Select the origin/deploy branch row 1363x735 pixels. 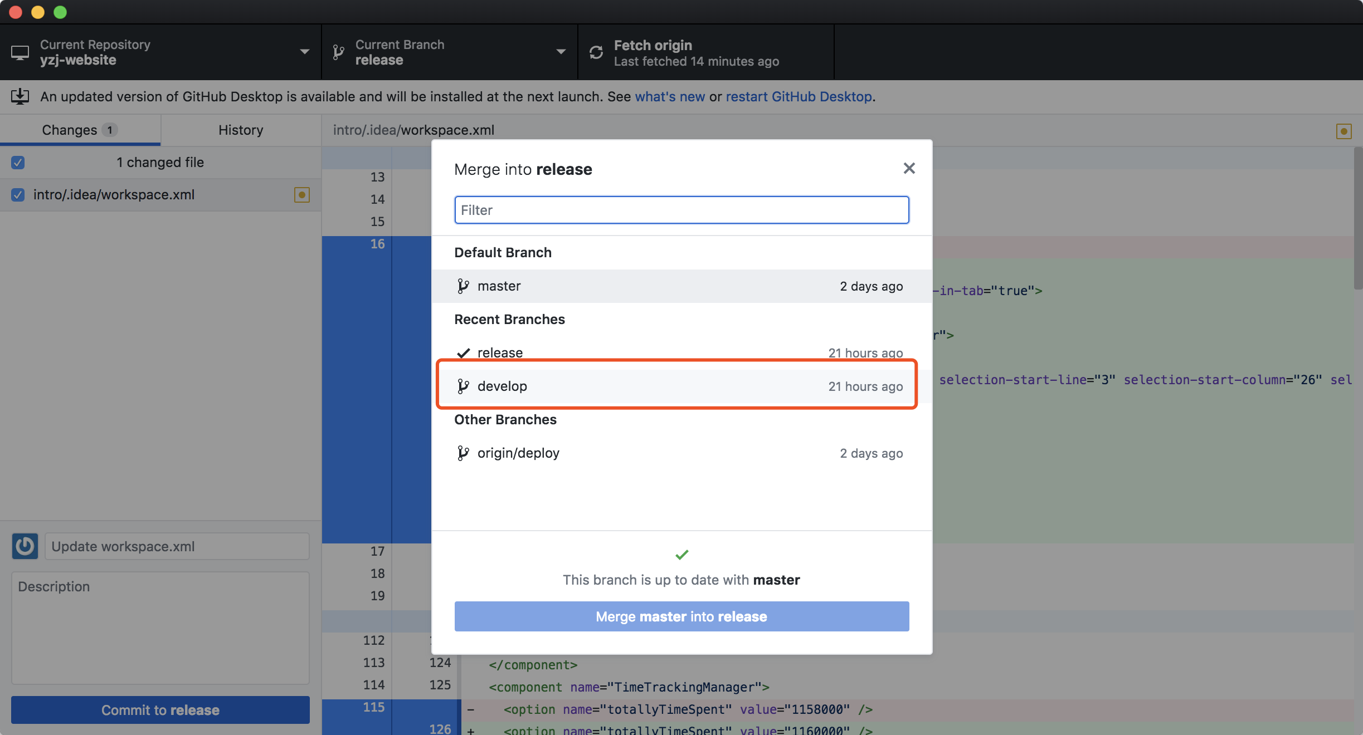[682, 453]
